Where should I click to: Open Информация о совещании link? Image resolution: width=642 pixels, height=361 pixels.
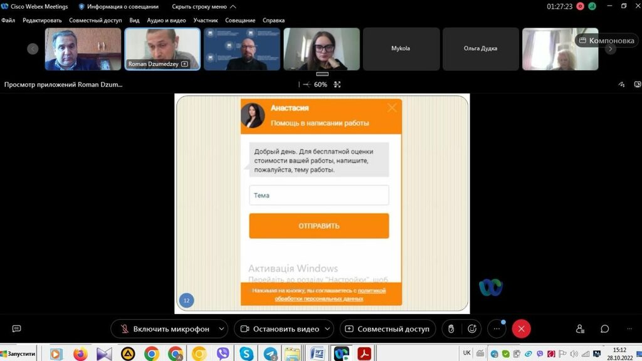(x=118, y=7)
